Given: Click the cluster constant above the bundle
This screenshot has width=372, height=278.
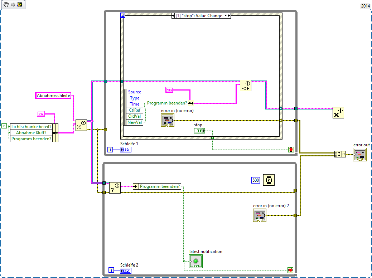Looking at the screenshot, I should [41, 114].
